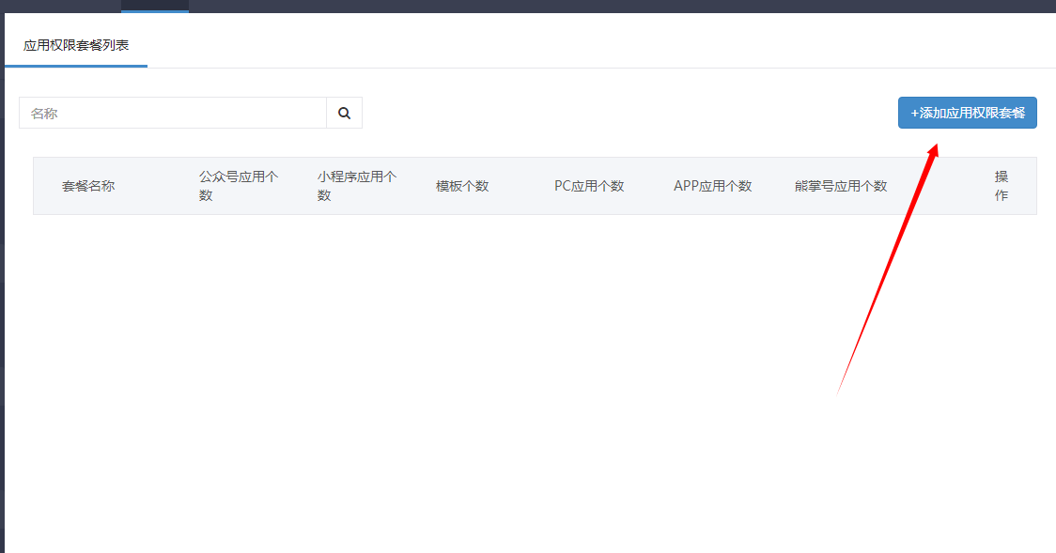Switch to the 应用权限套餐列表 tab
Viewport: 1056px width, 553px height.
[x=76, y=45]
